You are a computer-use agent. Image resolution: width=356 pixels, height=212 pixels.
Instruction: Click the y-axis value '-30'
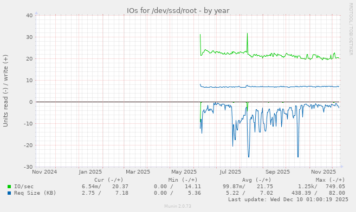tap(28, 167)
